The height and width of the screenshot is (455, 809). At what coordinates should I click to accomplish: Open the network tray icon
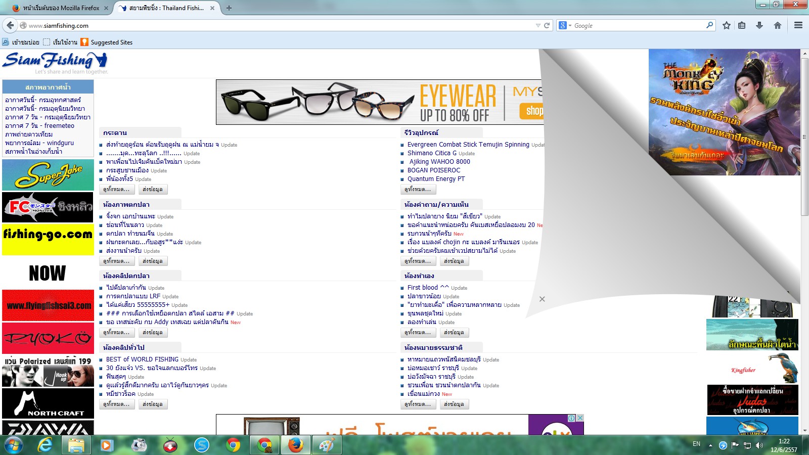click(747, 445)
